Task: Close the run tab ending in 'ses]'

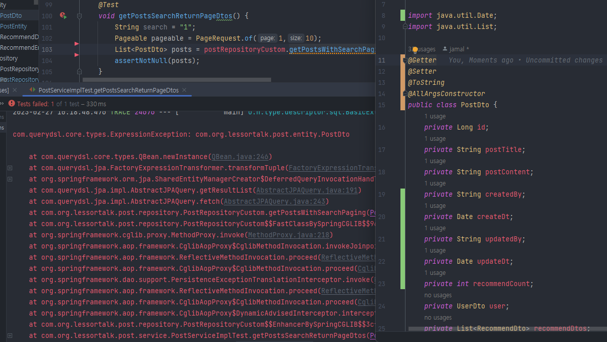Action: coord(15,90)
